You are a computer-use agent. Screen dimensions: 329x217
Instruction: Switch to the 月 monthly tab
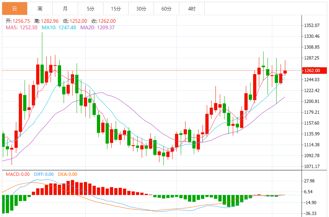(65, 9)
